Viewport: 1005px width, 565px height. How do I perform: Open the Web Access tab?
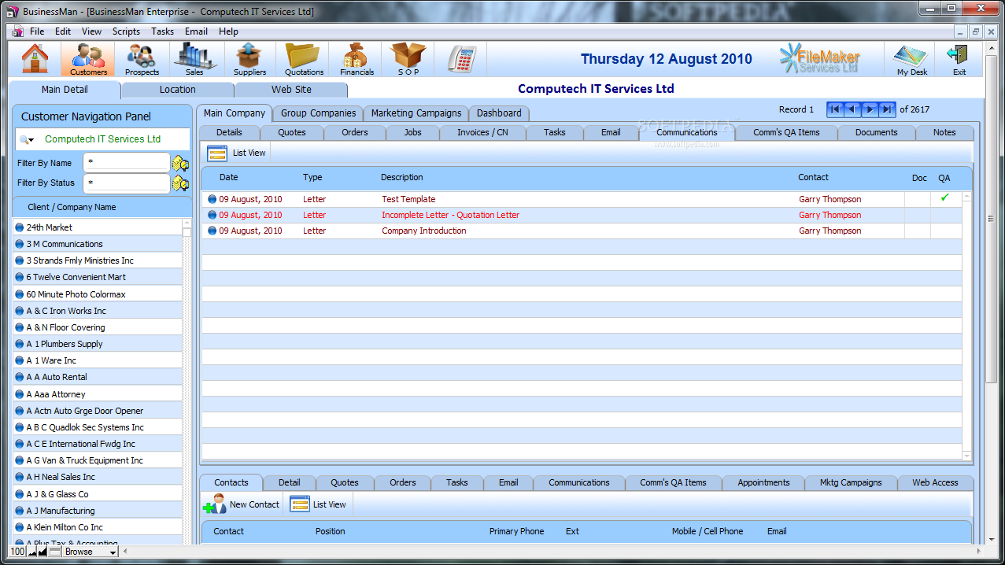coord(935,482)
